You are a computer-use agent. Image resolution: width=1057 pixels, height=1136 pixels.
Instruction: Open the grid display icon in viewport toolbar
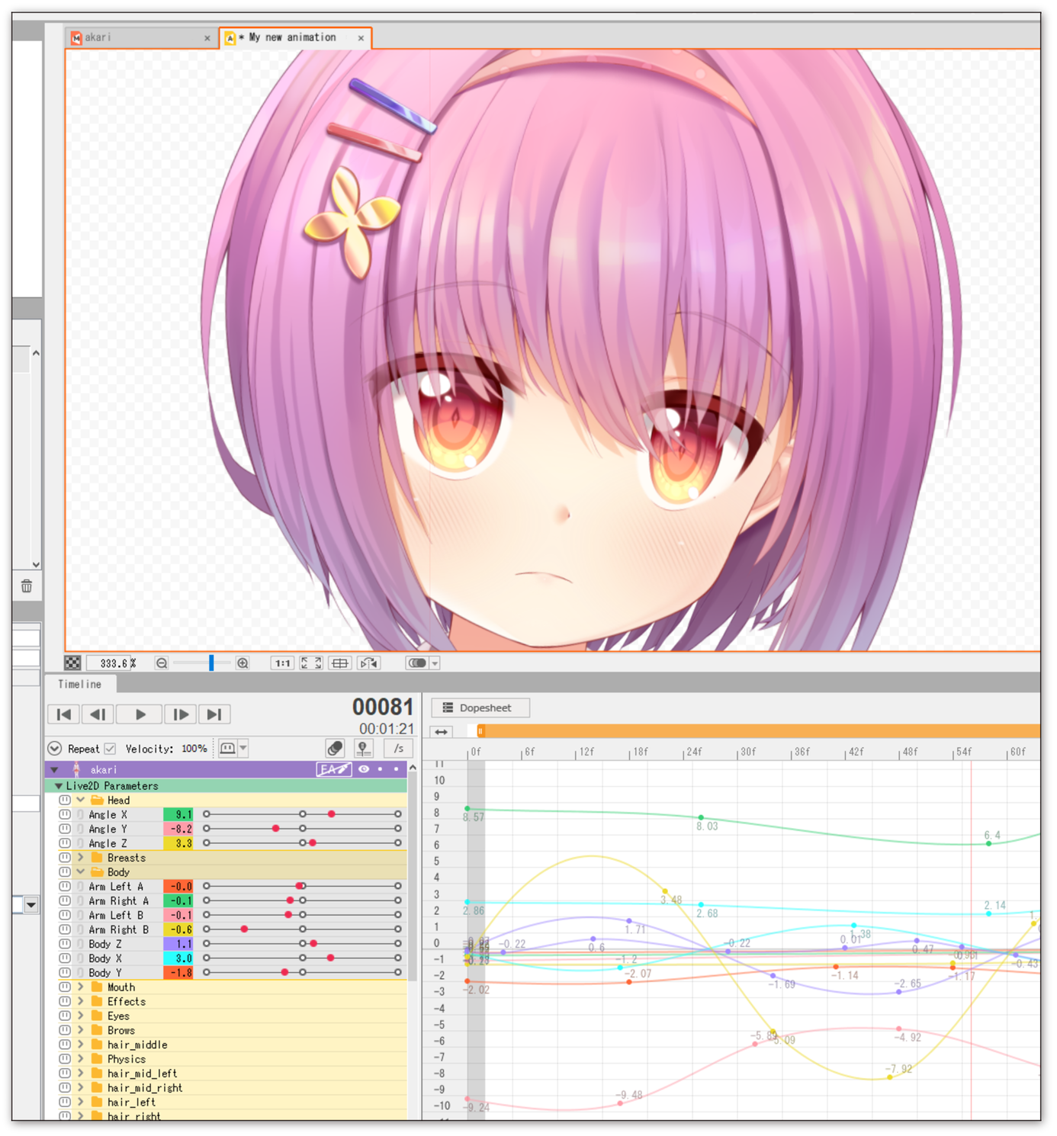coord(340,663)
